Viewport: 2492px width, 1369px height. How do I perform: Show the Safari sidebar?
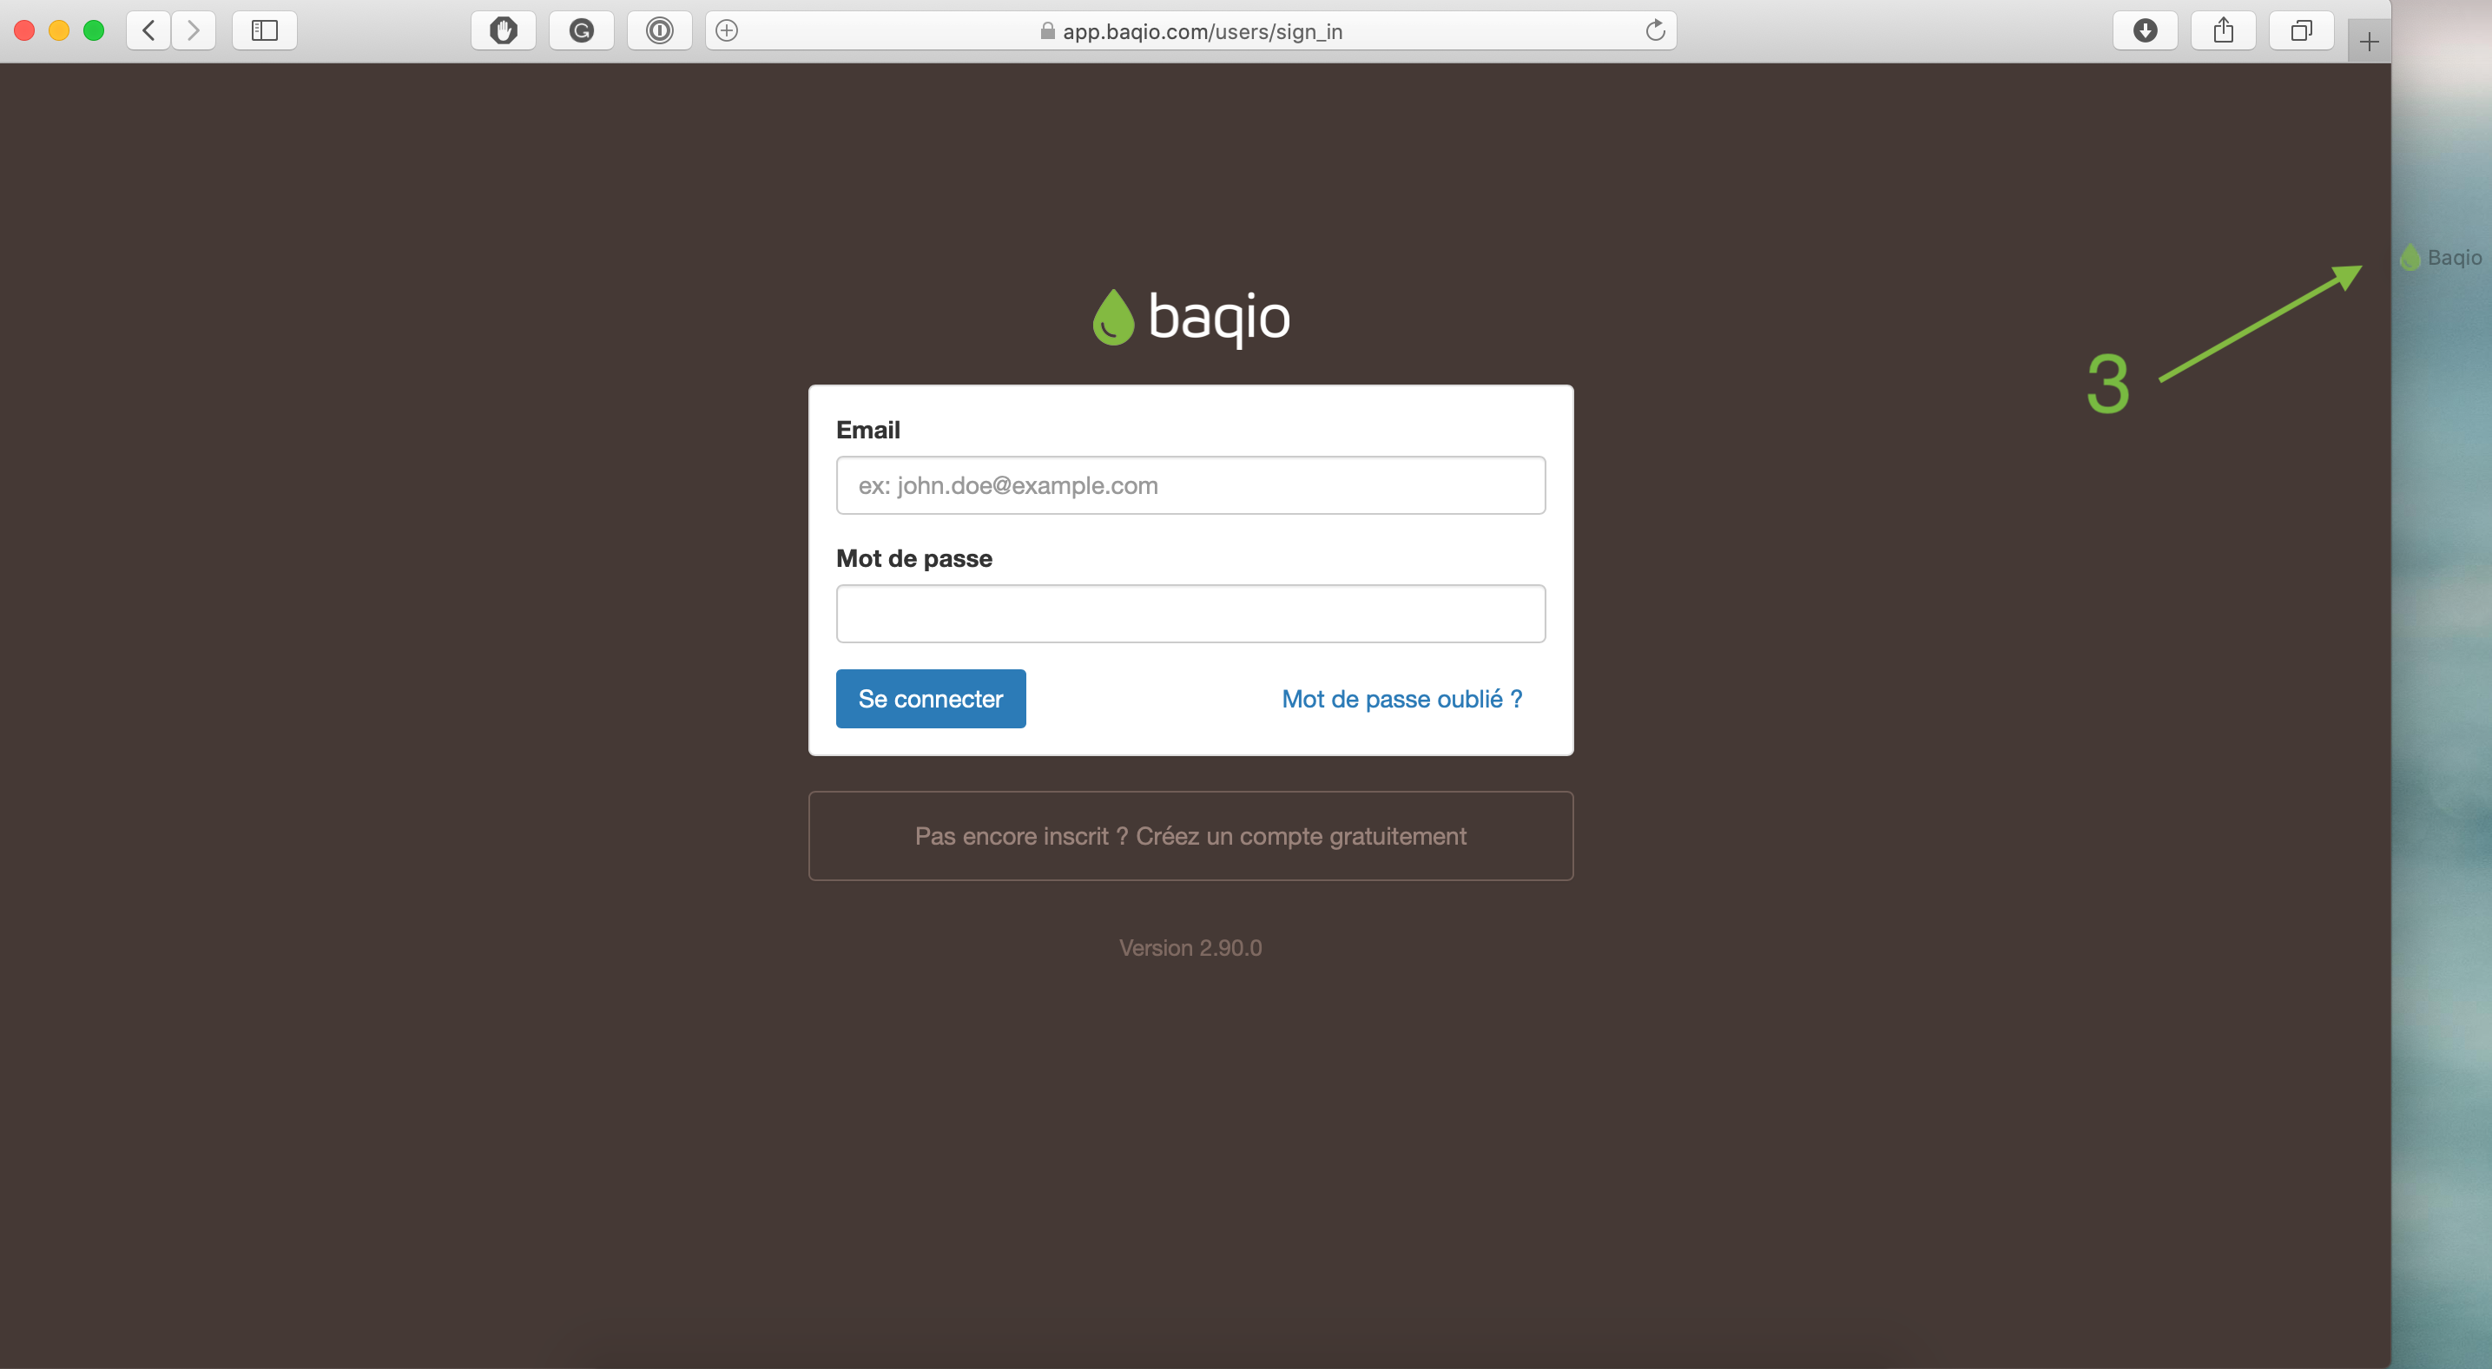264,31
